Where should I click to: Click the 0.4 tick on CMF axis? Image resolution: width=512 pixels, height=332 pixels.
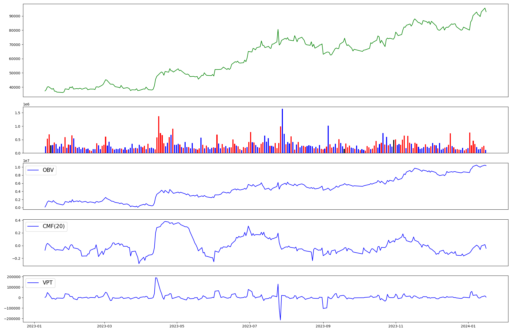pos(18,220)
